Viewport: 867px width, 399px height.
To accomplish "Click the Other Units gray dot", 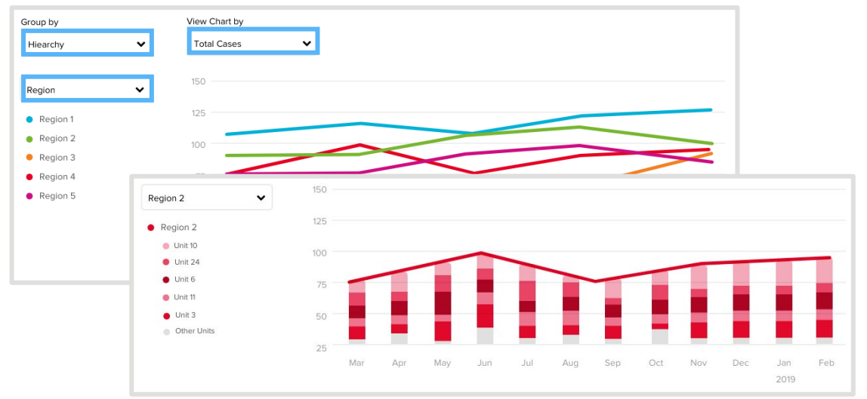I will pyautogui.click(x=165, y=331).
